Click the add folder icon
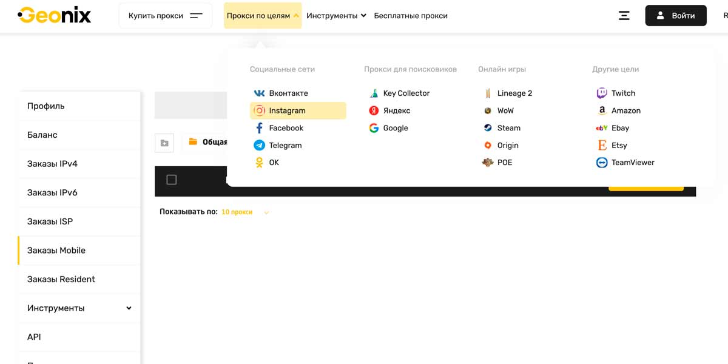This screenshot has height=364, width=728. point(164,143)
